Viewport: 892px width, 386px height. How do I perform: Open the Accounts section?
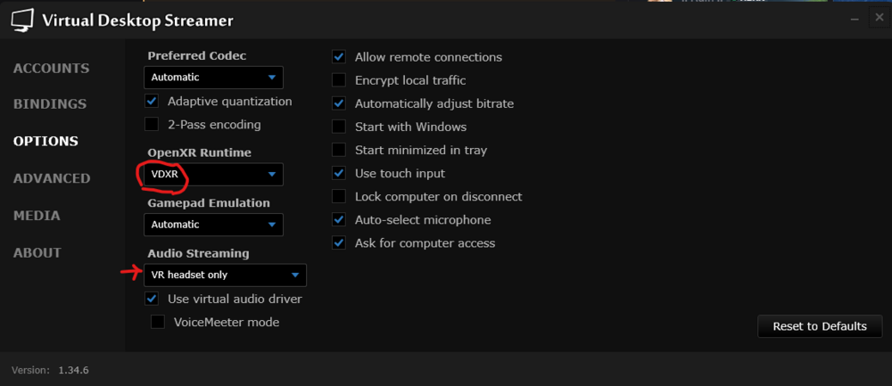click(x=51, y=68)
